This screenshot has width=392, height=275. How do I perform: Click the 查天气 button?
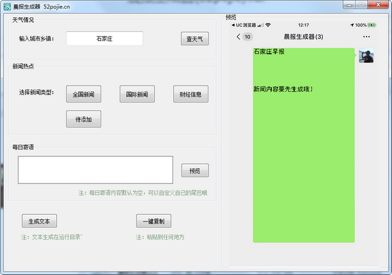tap(194, 39)
